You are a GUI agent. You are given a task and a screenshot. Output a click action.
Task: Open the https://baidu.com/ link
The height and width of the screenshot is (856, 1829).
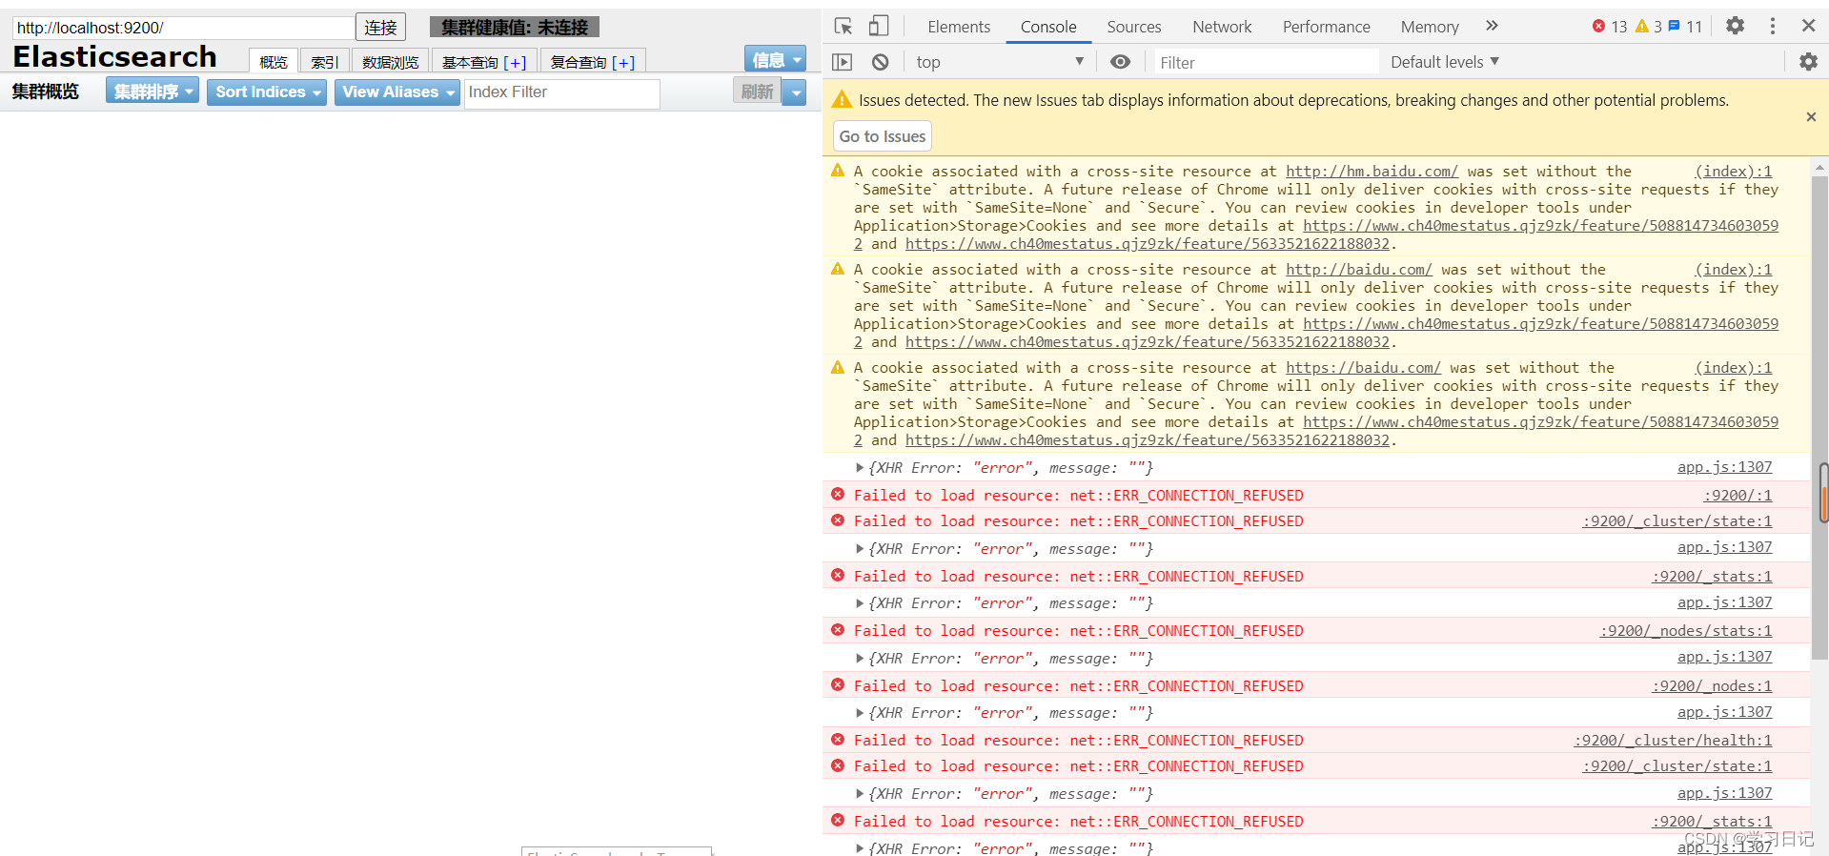click(1363, 368)
